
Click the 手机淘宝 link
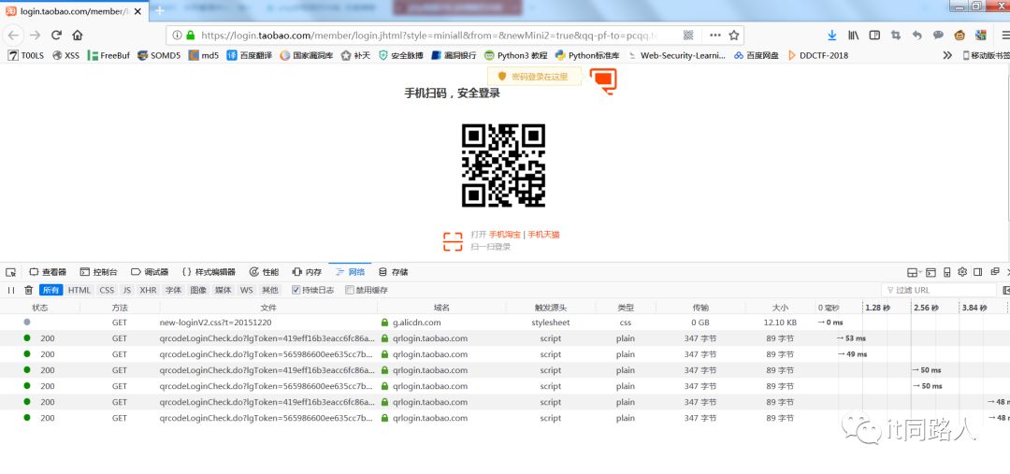coord(504,235)
